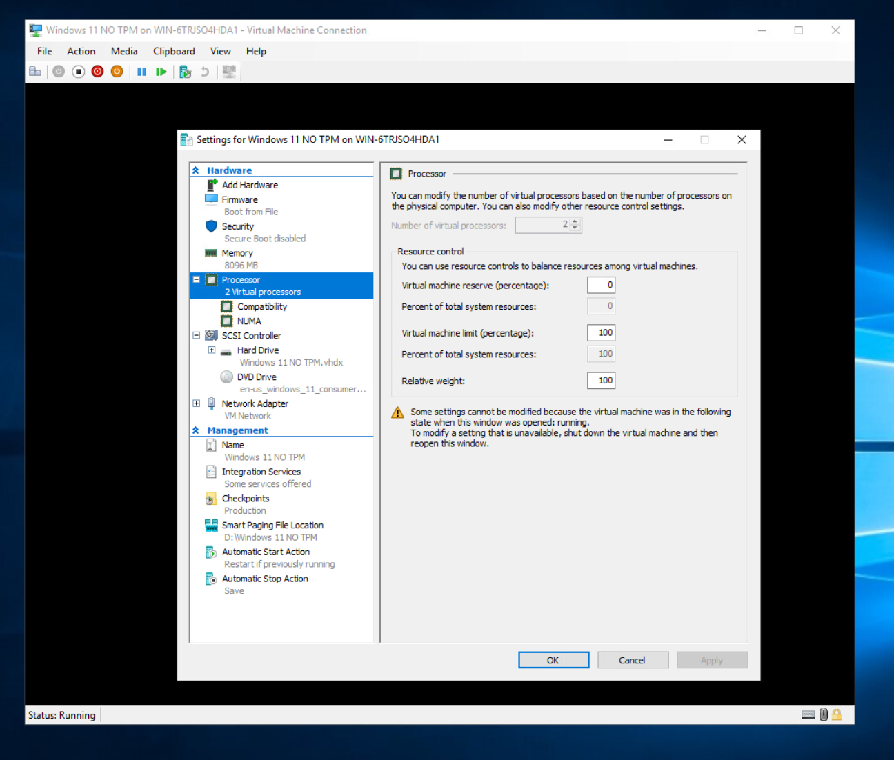Collapse the Management section header
The width and height of the screenshot is (894, 760).
click(196, 430)
